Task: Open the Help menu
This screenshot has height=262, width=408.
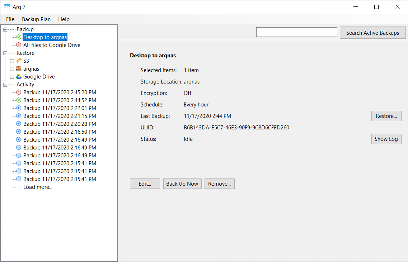Action: click(64, 19)
